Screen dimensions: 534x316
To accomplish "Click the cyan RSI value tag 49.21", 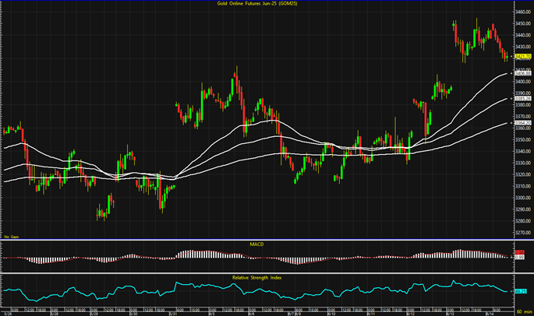I will tap(521, 291).
